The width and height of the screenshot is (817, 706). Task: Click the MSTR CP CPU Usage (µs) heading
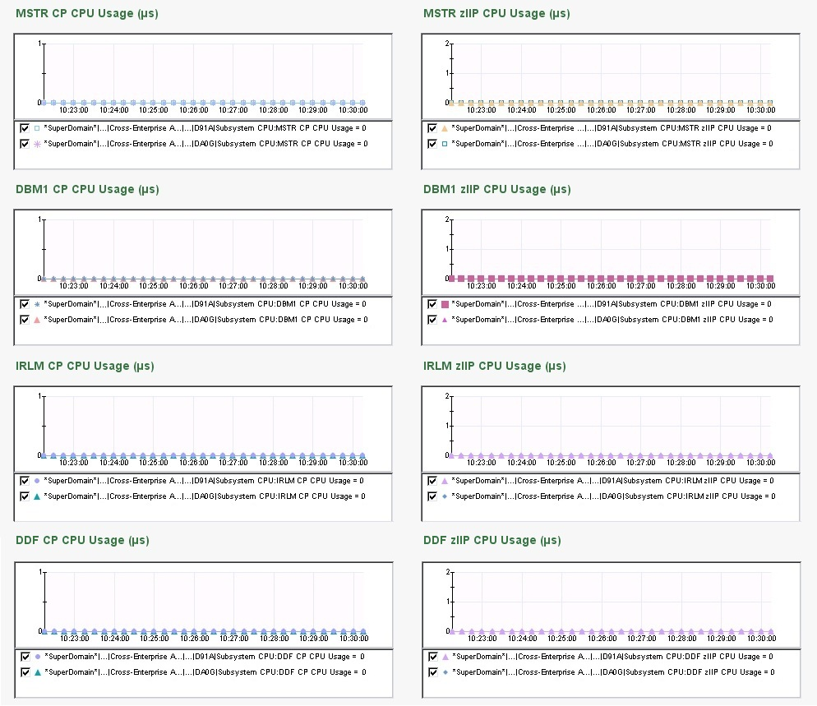[x=87, y=13]
